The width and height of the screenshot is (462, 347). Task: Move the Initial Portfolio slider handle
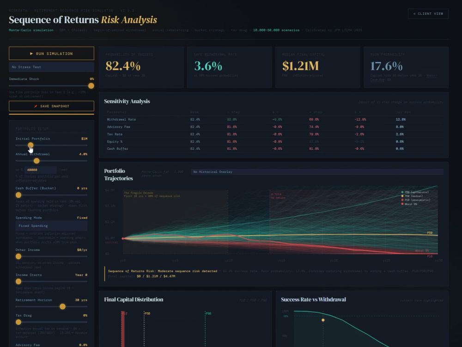click(x=30, y=145)
